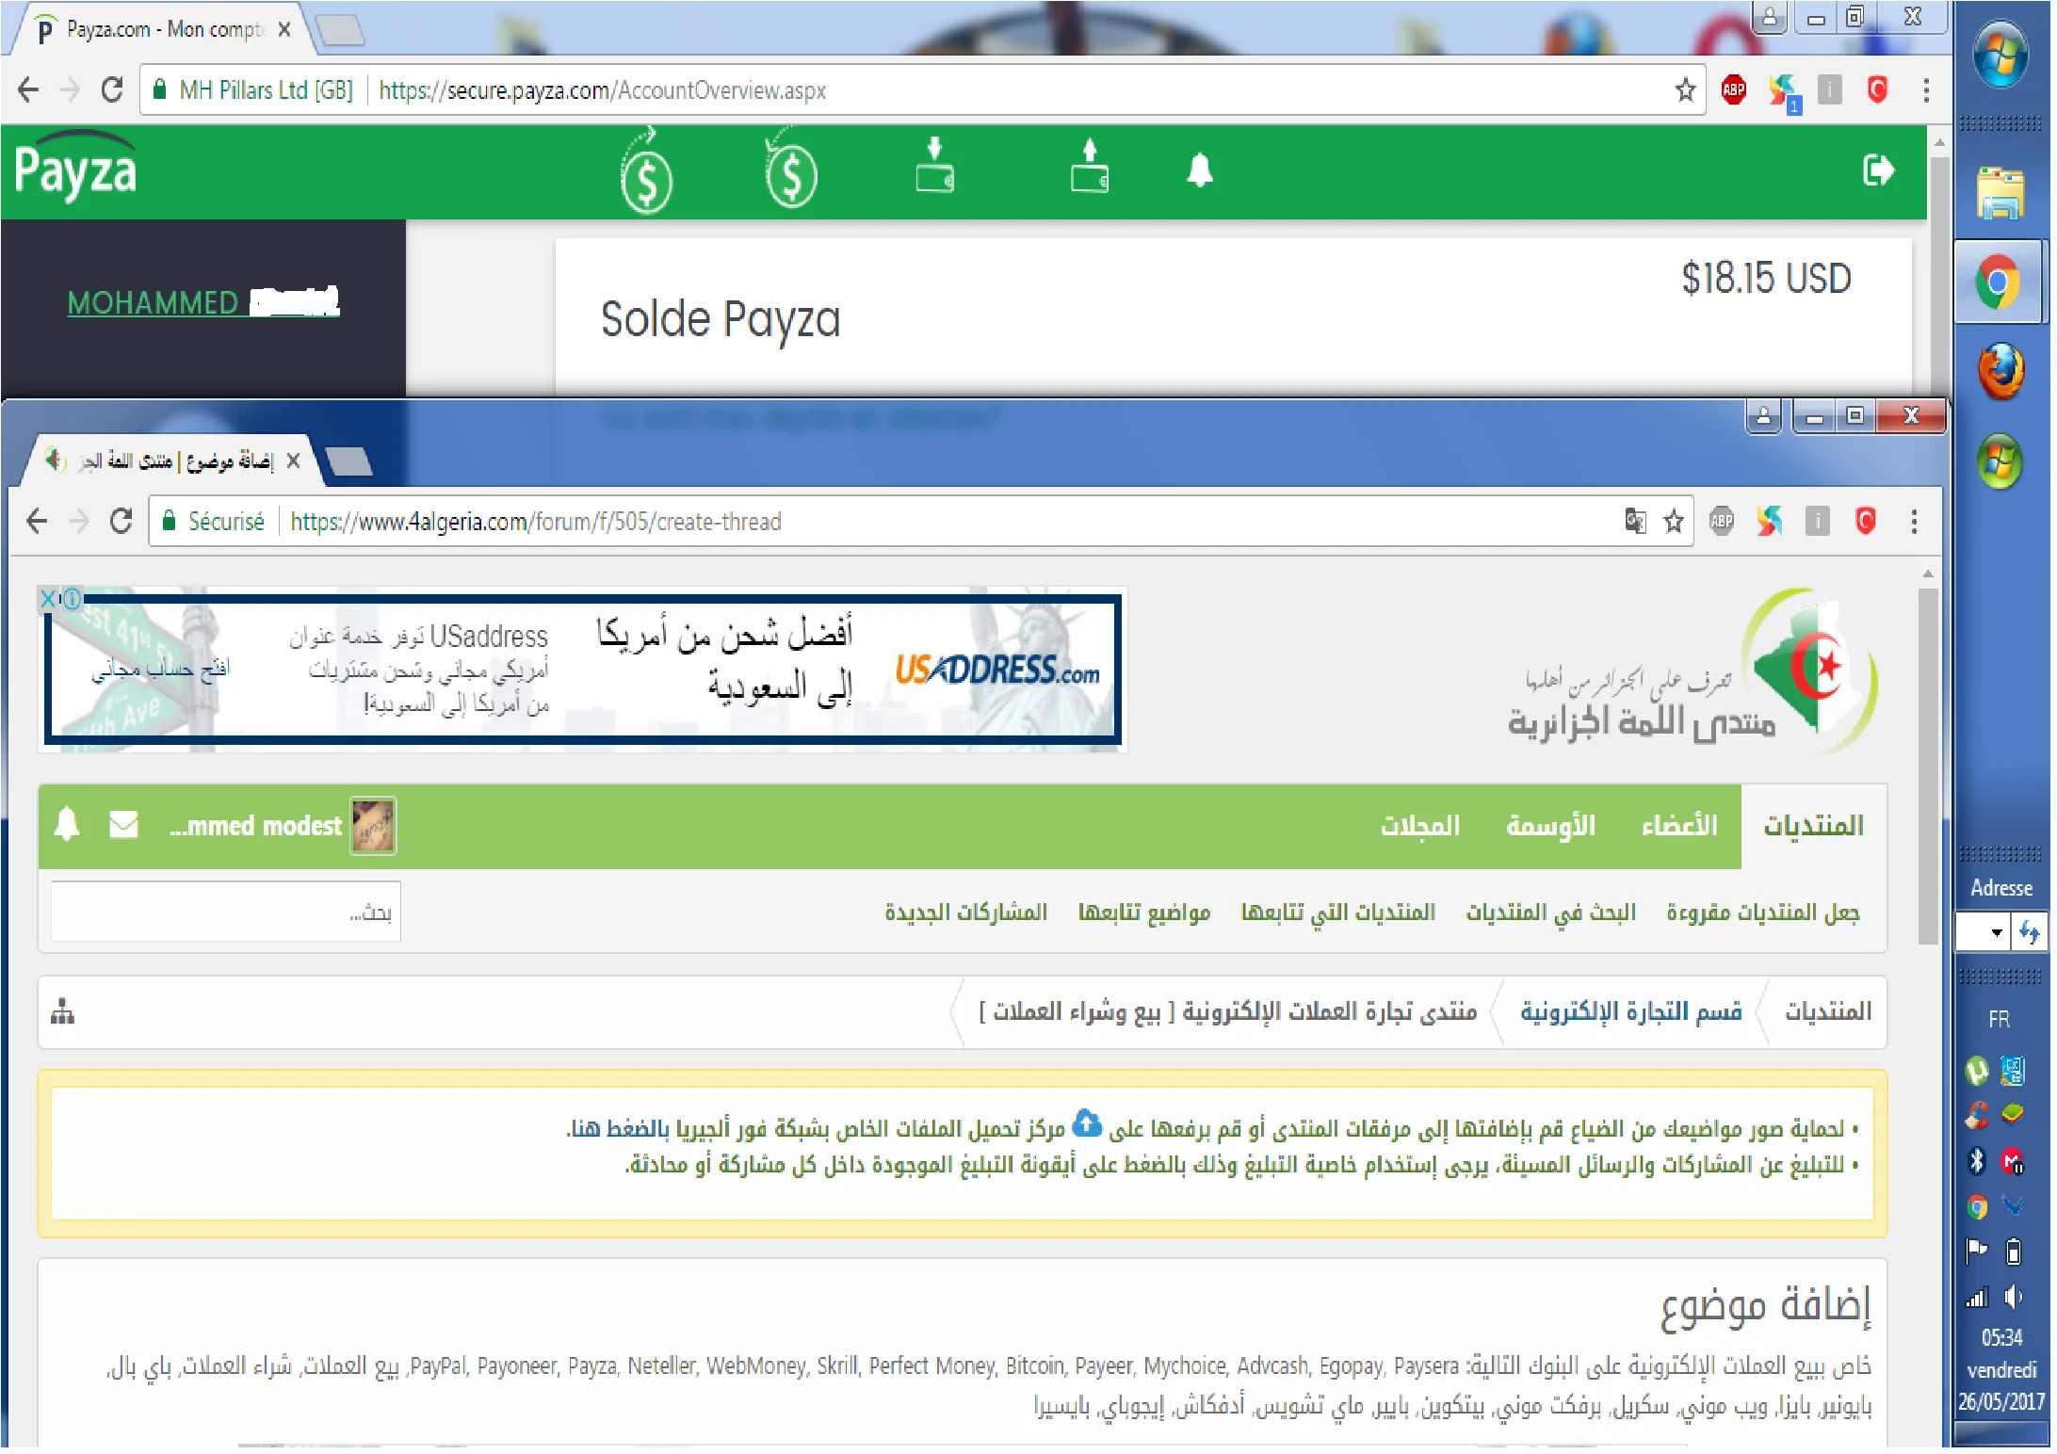Click the Payza deposit funds wallet icon
This screenshot has height=1454, width=2057.
click(934, 167)
